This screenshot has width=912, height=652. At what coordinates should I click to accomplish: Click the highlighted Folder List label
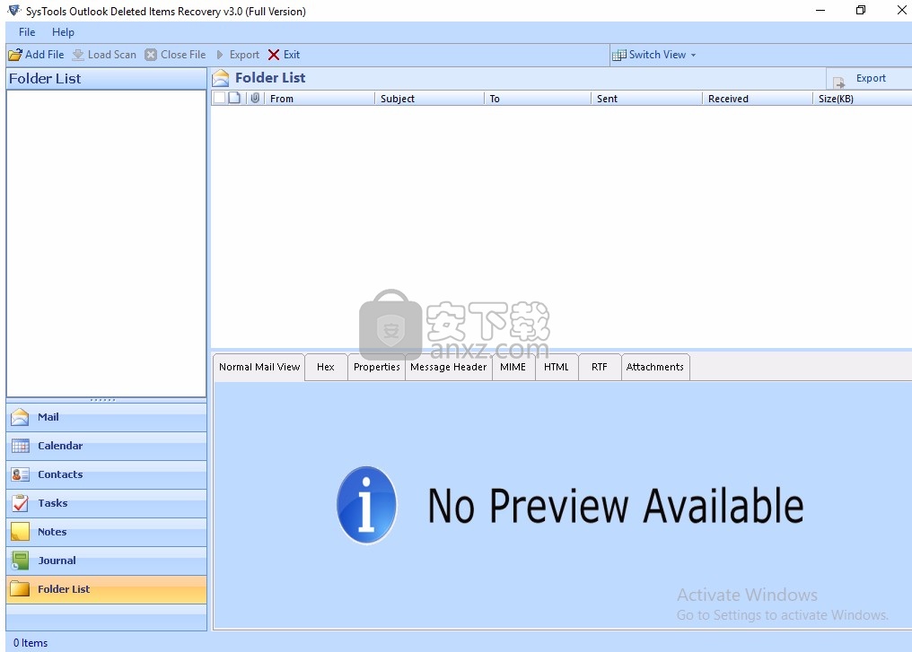coord(64,589)
